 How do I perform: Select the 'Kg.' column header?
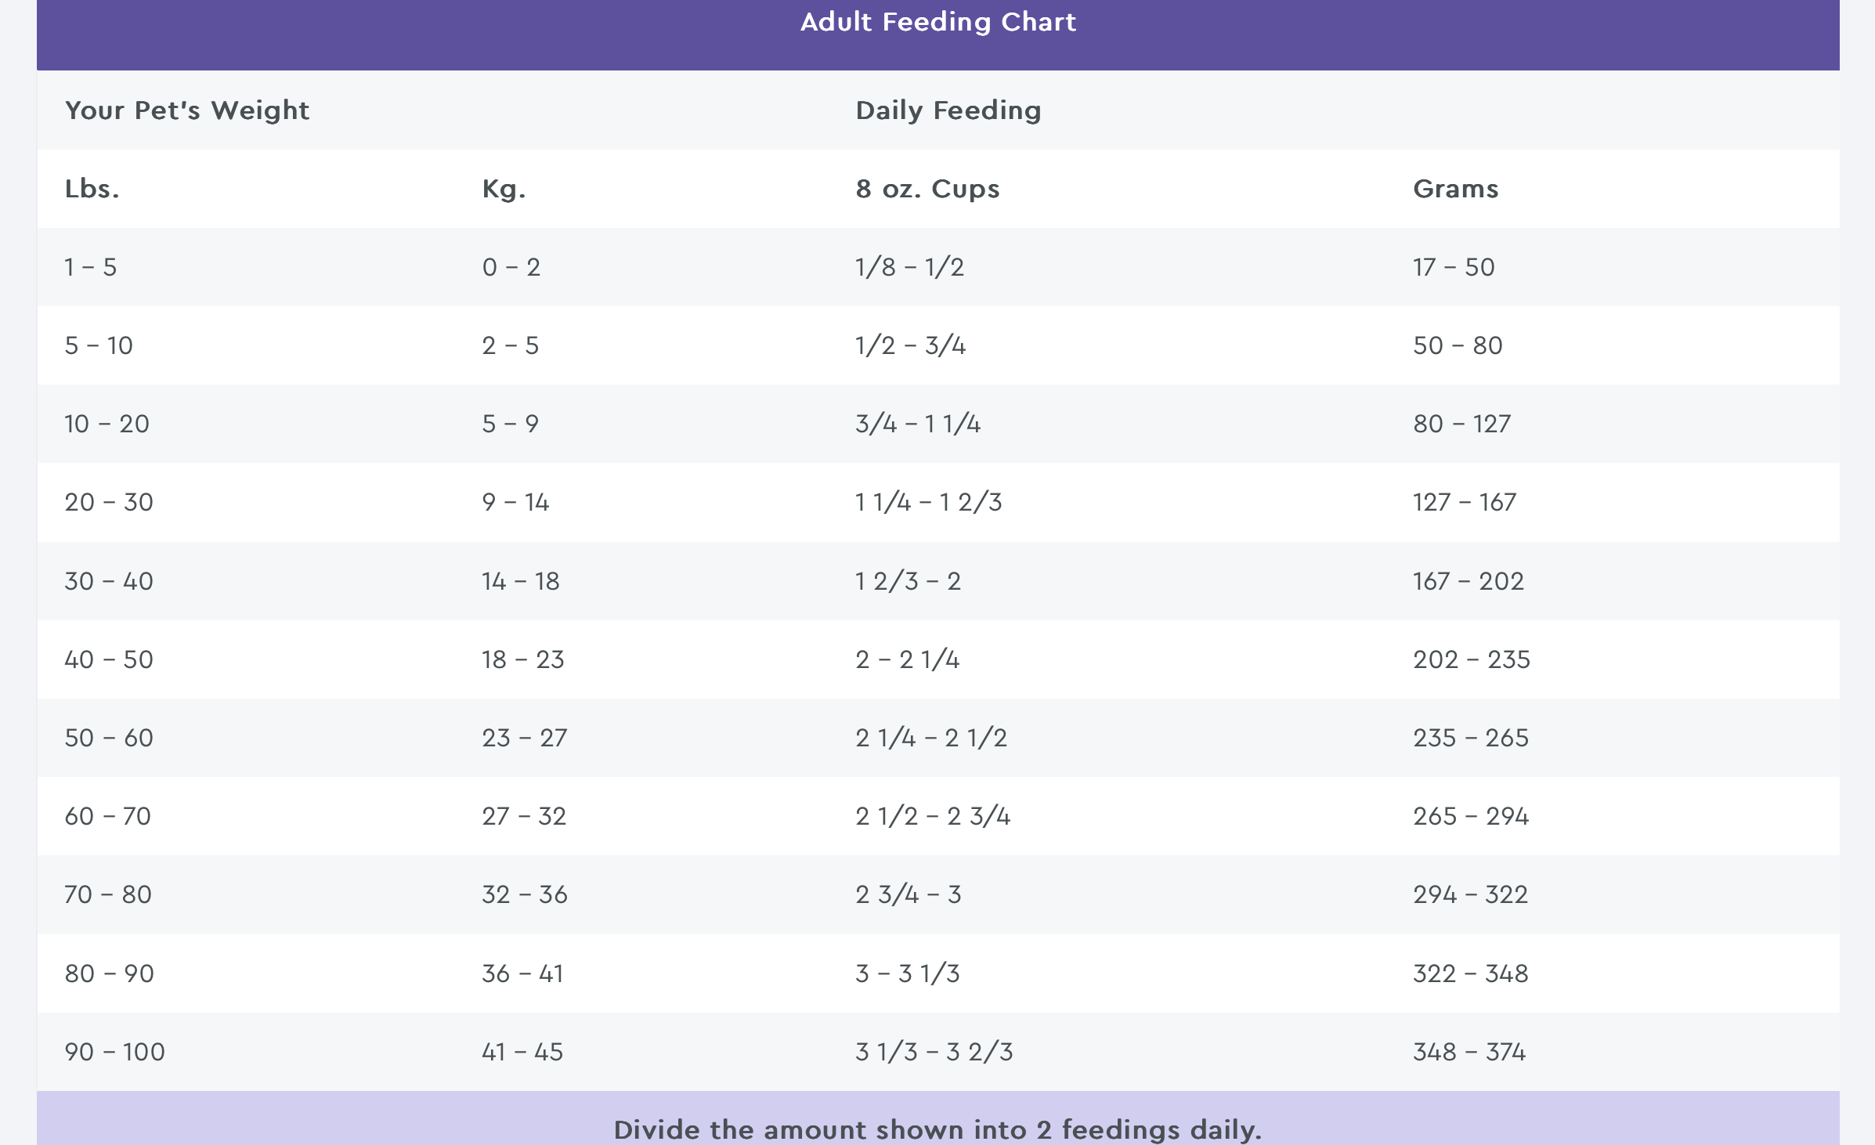pyautogui.click(x=504, y=189)
